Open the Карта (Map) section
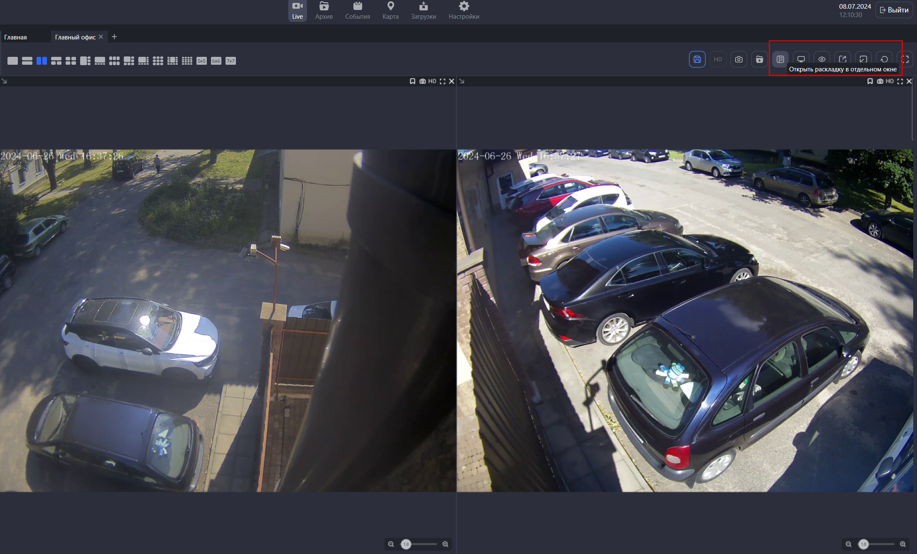This screenshot has height=554, width=917. pyautogui.click(x=390, y=10)
